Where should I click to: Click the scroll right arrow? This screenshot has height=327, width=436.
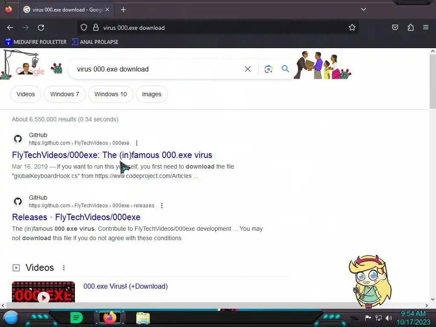pyautogui.click(x=427, y=305)
